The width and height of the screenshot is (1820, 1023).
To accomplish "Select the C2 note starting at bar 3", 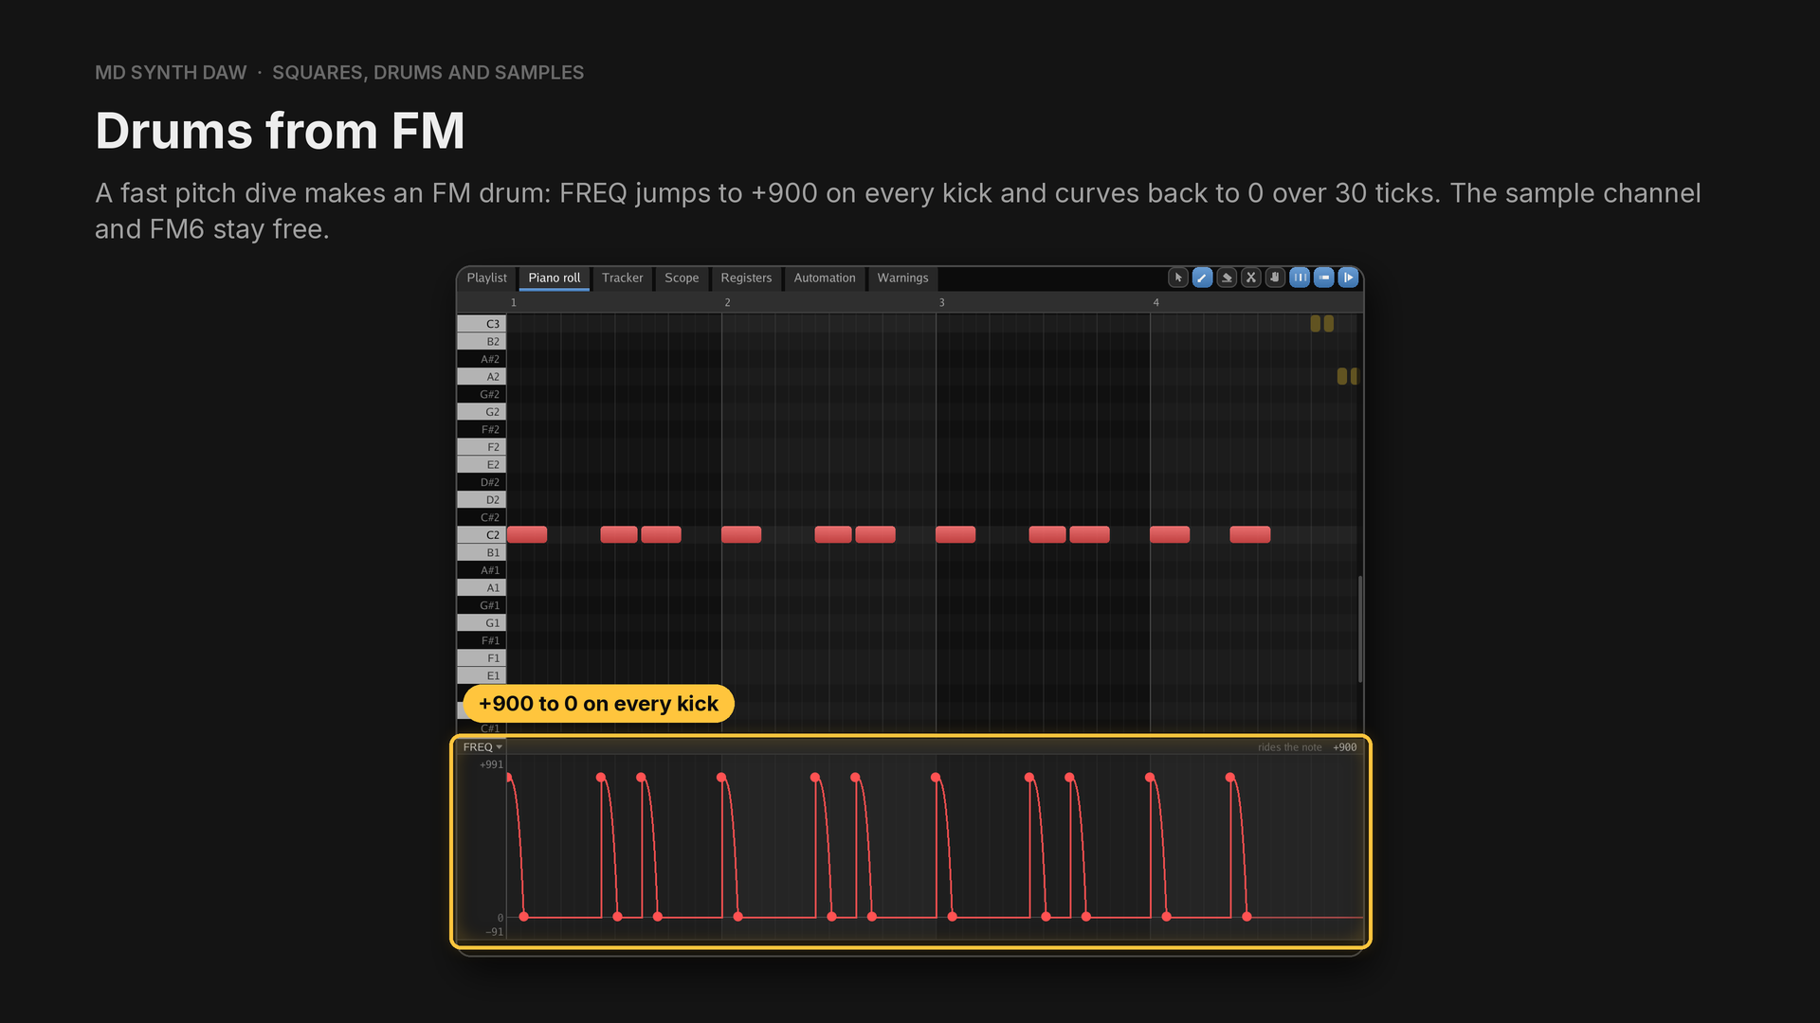I will click(x=955, y=535).
